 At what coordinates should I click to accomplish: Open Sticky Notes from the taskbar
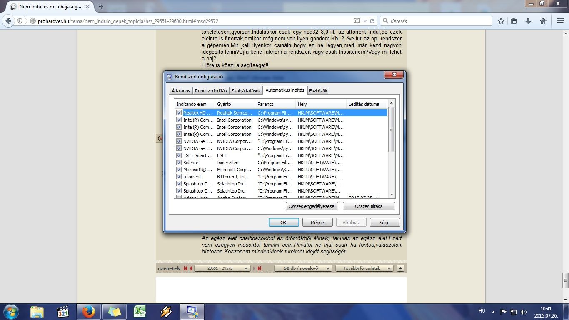click(114, 312)
